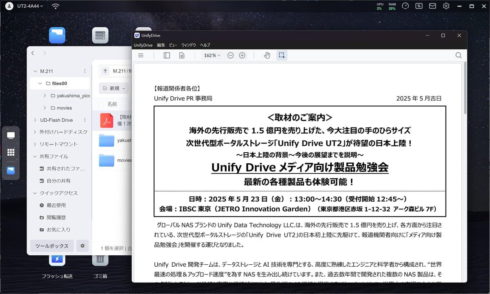Select the yakushima folder in the file list
Image resolution: width=490 pixels, height=294 pixels.
[x=107, y=140]
